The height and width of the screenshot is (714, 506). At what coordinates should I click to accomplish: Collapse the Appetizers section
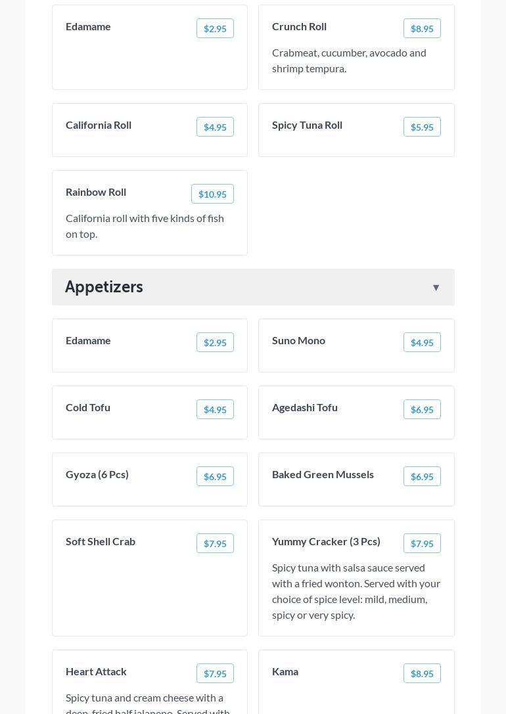click(x=436, y=288)
